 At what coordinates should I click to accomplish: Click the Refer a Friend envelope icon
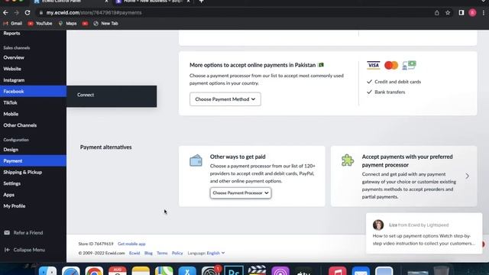pyautogui.click(x=7, y=232)
